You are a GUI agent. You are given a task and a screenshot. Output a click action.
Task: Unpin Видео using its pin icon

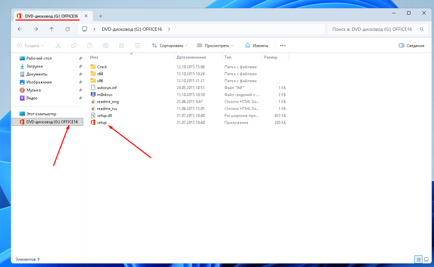click(x=80, y=98)
